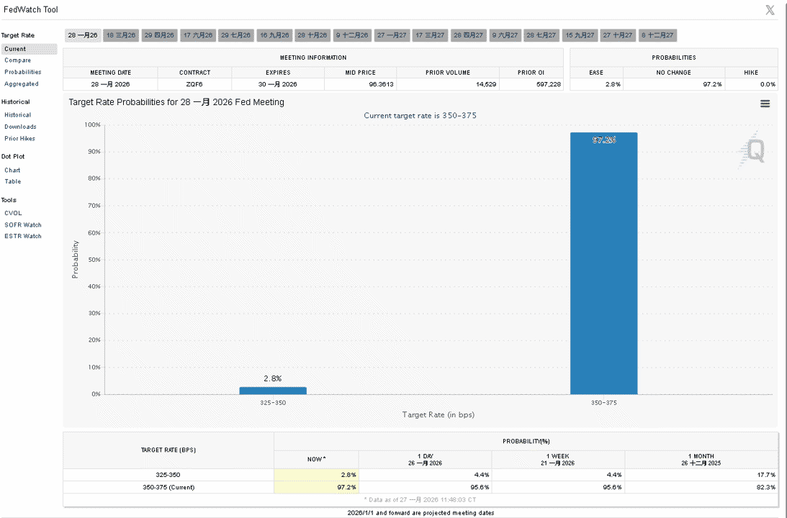
Task: Click the QuikStrike Q watermark logo
Action: pyautogui.click(x=753, y=150)
